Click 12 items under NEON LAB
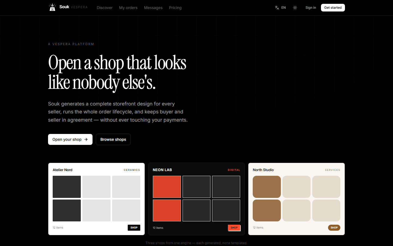The height and width of the screenshot is (246, 393). (x=158, y=228)
